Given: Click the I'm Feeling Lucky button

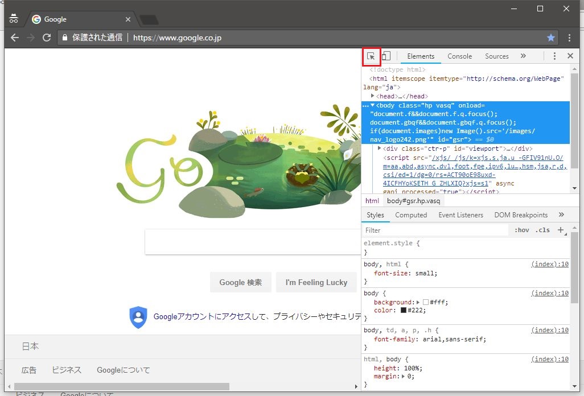Looking at the screenshot, I should pyautogui.click(x=316, y=282).
